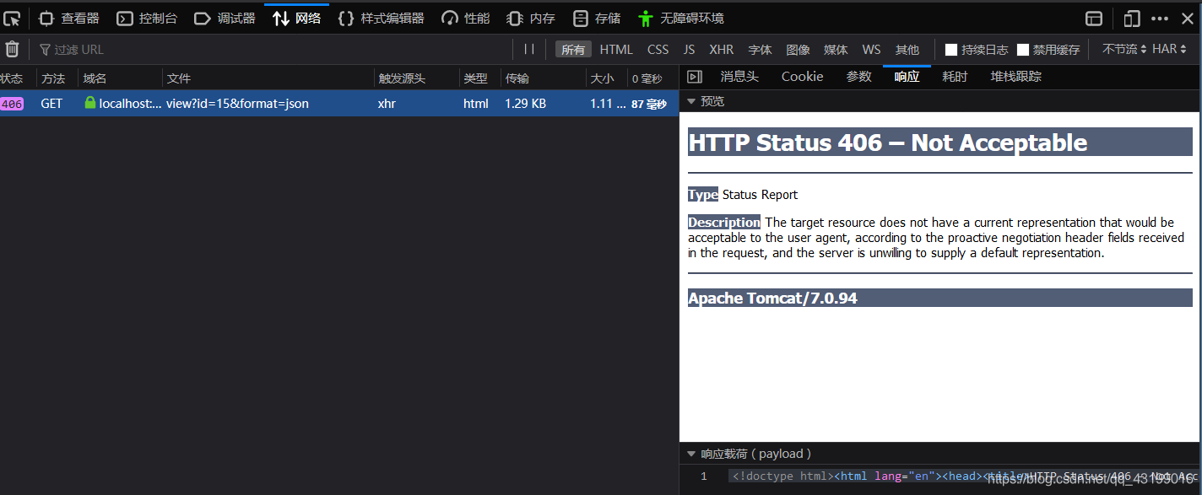Image resolution: width=1202 pixels, height=495 pixels.
Task: Open the 参数 params tab
Action: click(859, 77)
